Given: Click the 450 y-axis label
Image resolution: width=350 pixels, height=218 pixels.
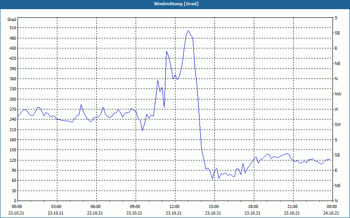Looking at the screenshot, I should pyautogui.click(x=13, y=48).
